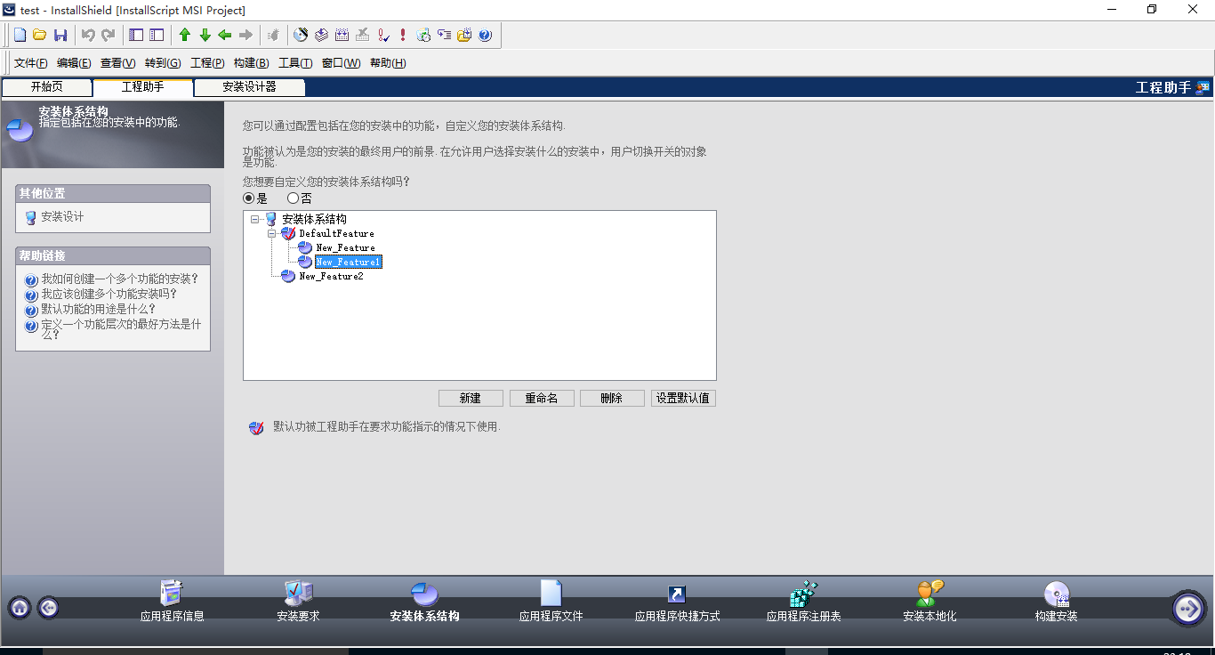
Task: Go to 应用程序文件 step icon
Action: point(551,594)
